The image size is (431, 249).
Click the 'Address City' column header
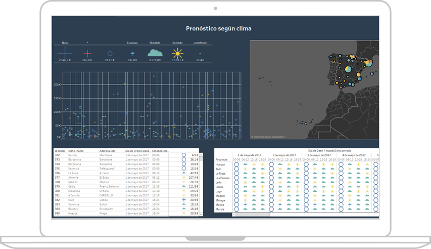[x=108, y=151]
